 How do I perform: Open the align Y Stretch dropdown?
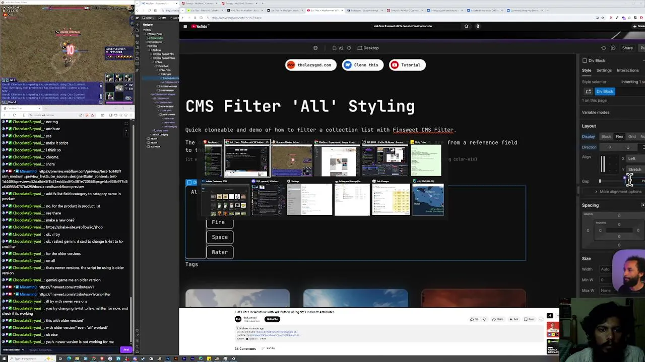tap(635, 170)
